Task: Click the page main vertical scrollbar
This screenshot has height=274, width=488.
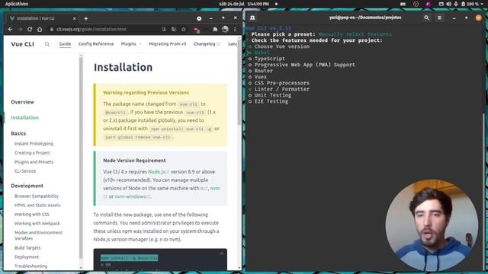Action: 239,82
